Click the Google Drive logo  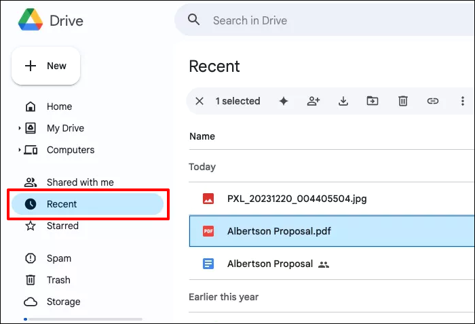29,20
